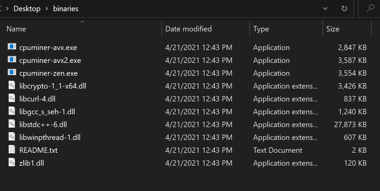The image size is (380, 191).
Task: Click the zlib1.dll file icon
Action: pyautogui.click(x=12, y=163)
